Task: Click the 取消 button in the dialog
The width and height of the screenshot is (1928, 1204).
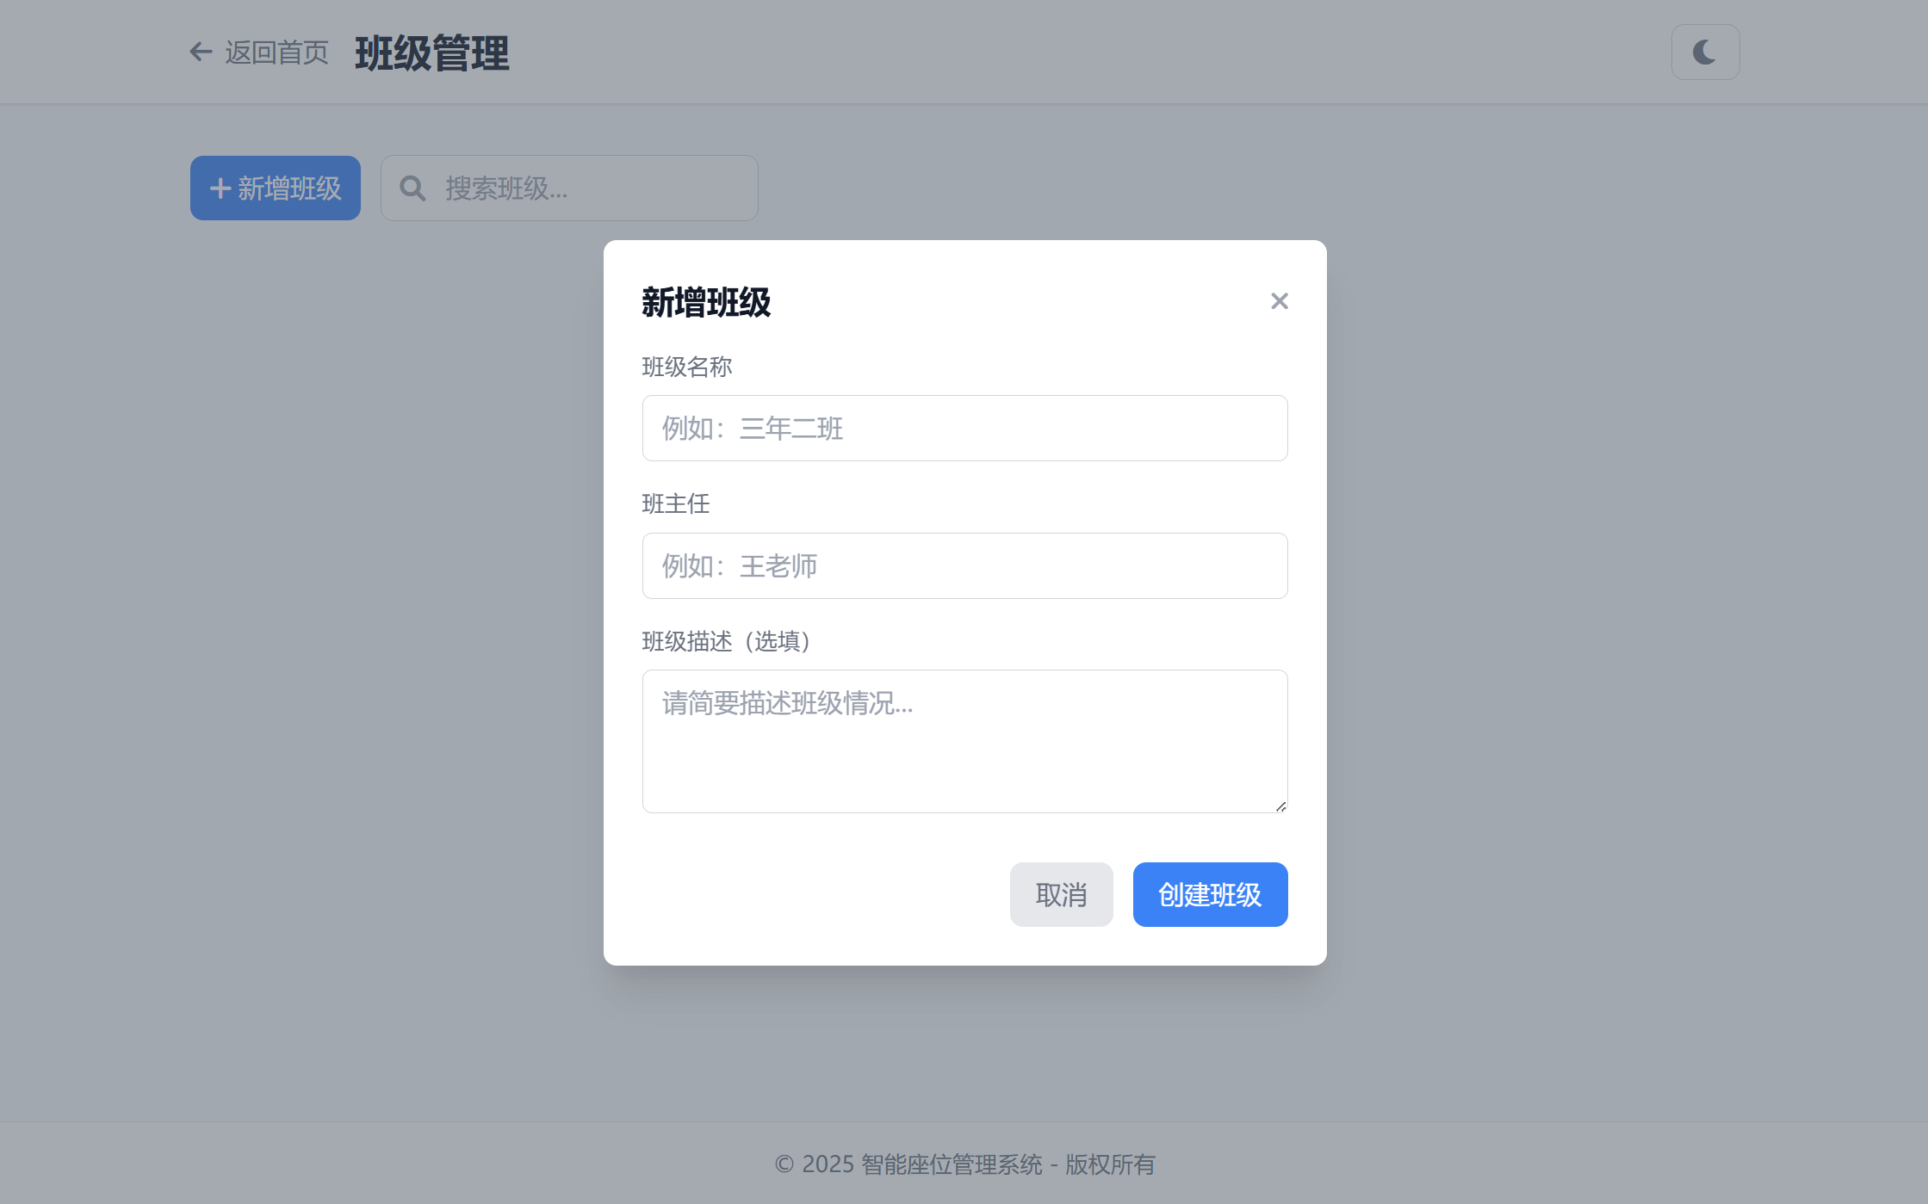Action: click(1061, 894)
